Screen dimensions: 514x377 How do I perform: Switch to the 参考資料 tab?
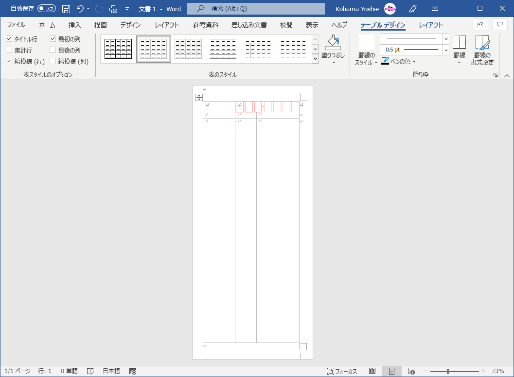(205, 25)
